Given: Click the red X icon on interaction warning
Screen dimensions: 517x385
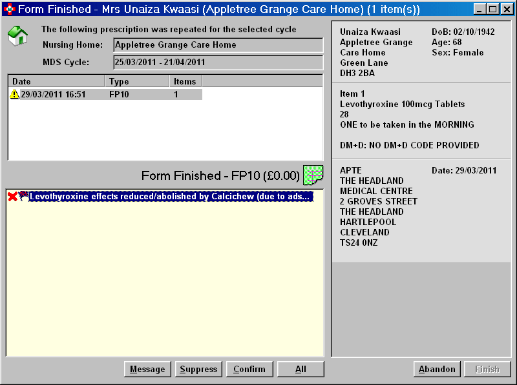Looking at the screenshot, I should point(12,197).
